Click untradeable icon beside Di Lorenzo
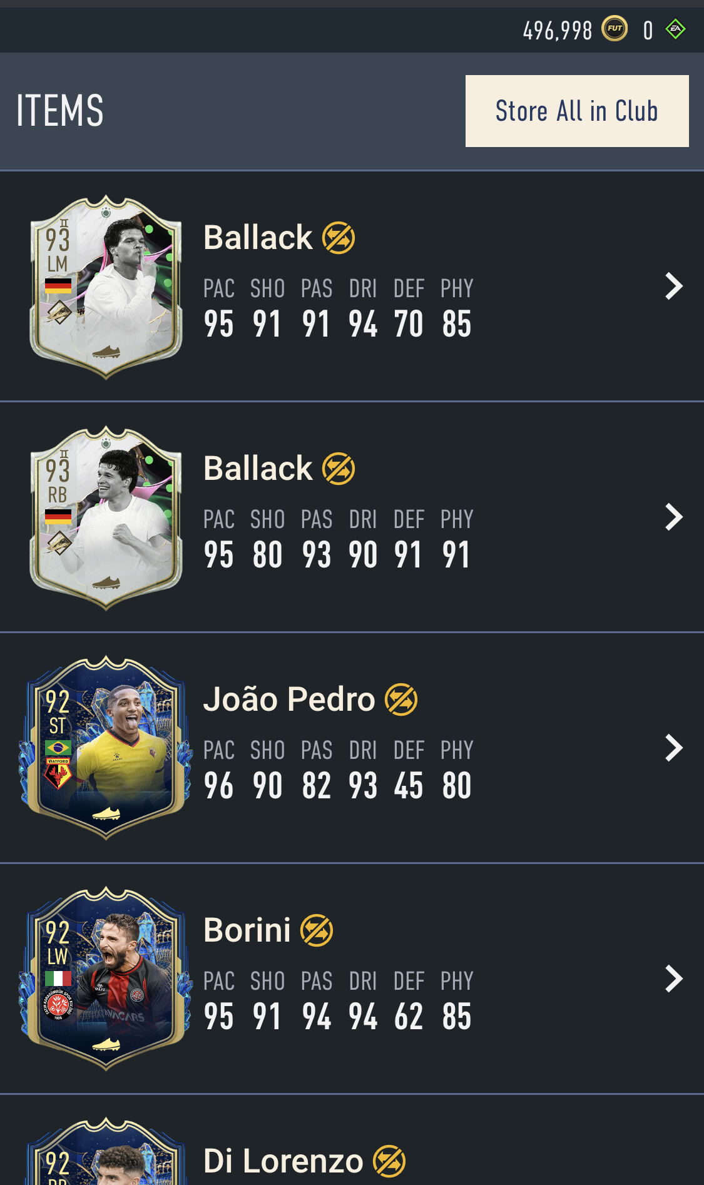 coord(389,1161)
